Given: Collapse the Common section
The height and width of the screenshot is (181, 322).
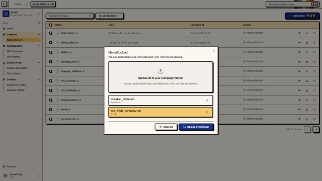Looking at the screenshot, I should [39, 35].
